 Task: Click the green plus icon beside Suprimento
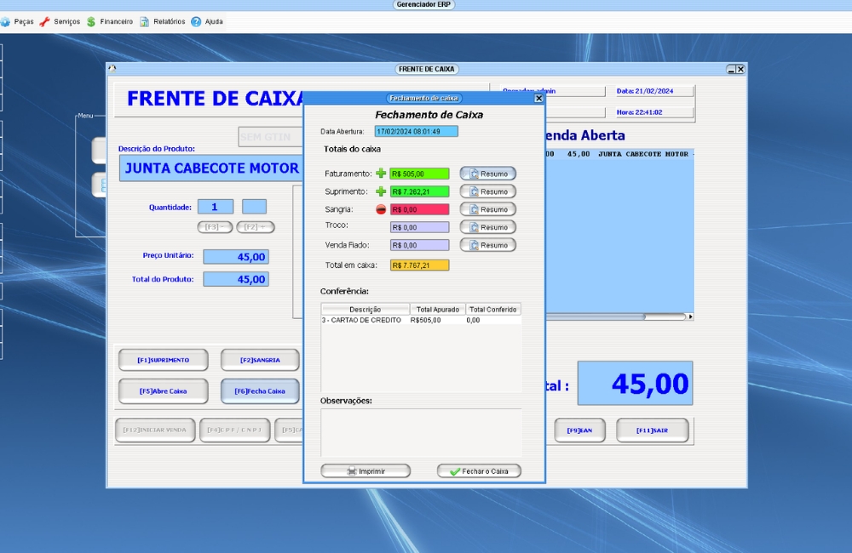click(x=381, y=191)
